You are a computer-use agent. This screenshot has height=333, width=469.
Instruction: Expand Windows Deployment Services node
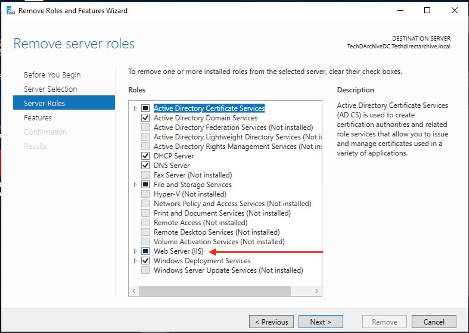135,261
